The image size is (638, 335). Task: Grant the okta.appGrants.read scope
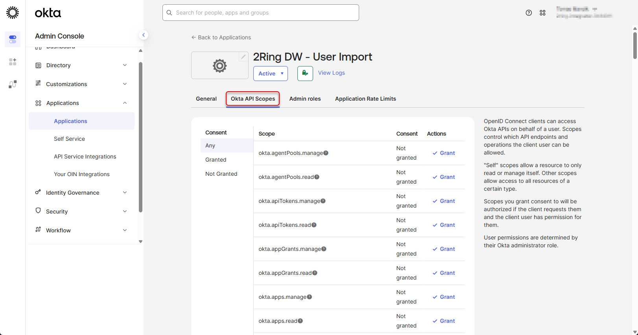coord(444,273)
